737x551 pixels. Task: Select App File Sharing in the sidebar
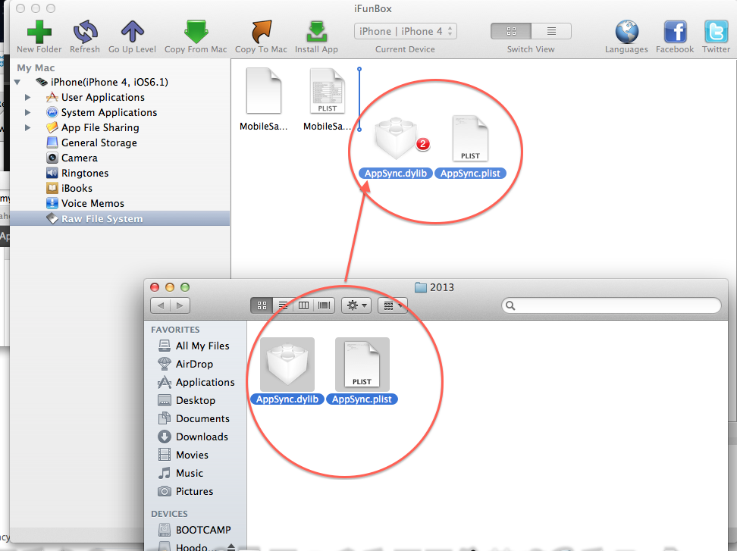click(99, 127)
